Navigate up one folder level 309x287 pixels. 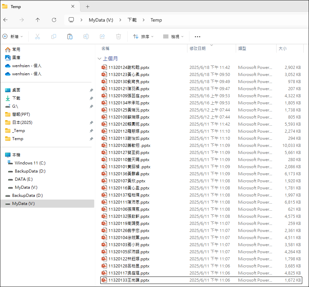click(x=37, y=20)
